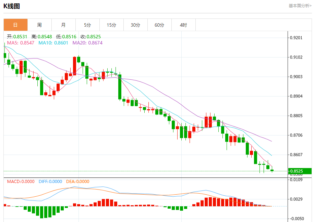Screen dimensions: 314x222
Task: Click the -0.0050 MACD axis label
Action: tap(297, 219)
